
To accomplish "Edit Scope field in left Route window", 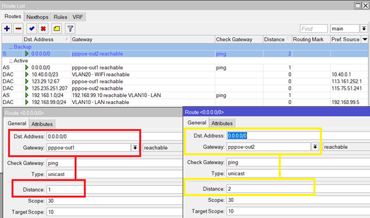I will pyautogui.click(x=115, y=201).
